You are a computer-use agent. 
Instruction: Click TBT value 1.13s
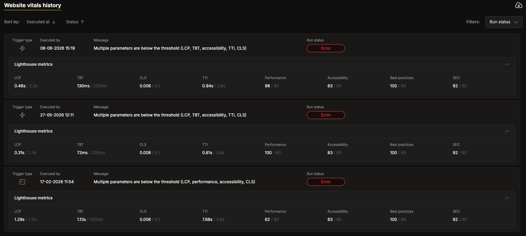(x=82, y=220)
